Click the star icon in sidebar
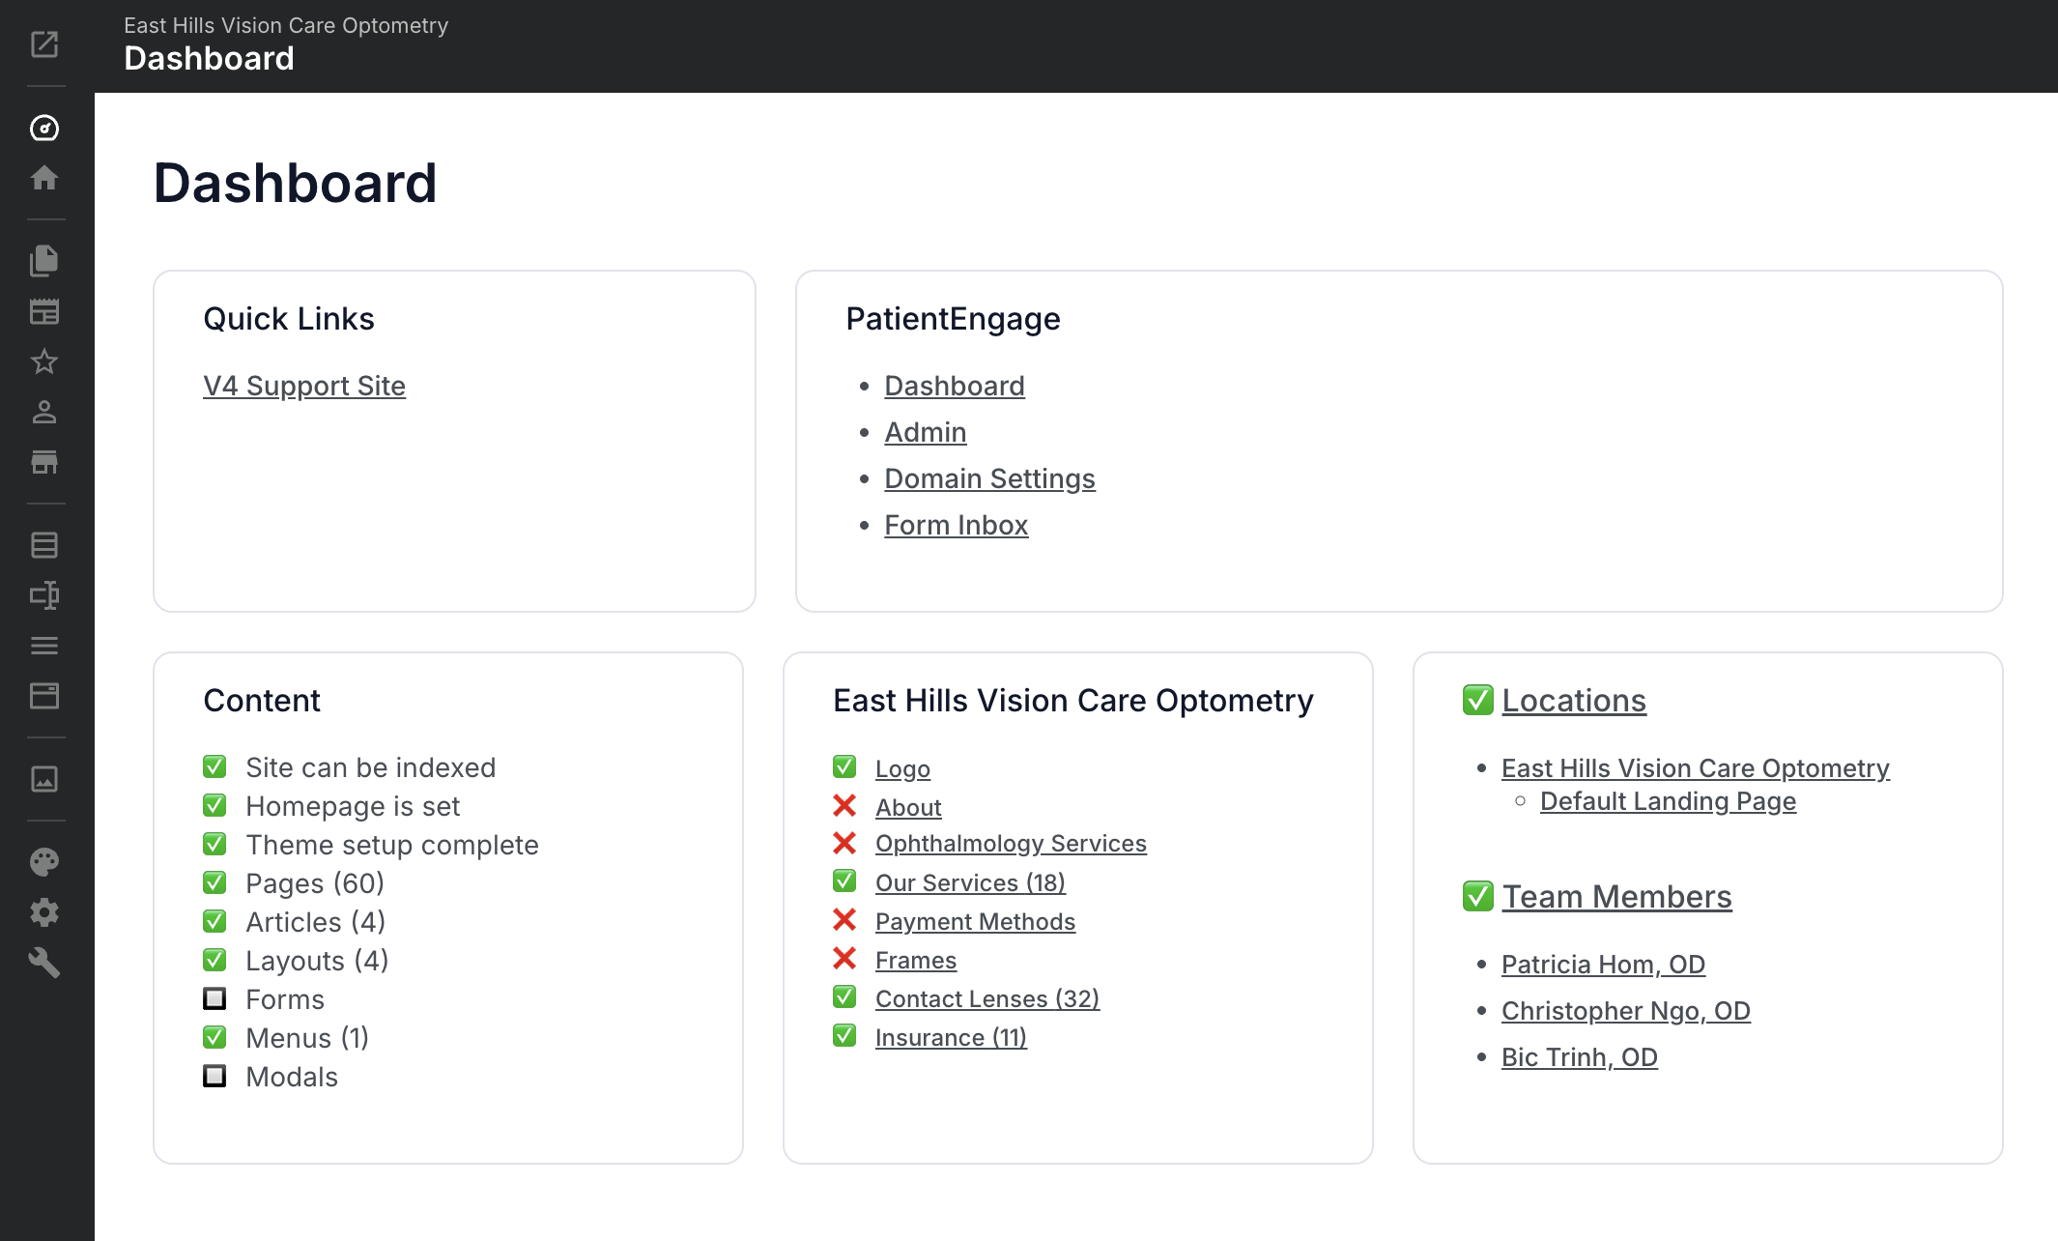Viewport: 2058px width, 1241px height. [44, 361]
